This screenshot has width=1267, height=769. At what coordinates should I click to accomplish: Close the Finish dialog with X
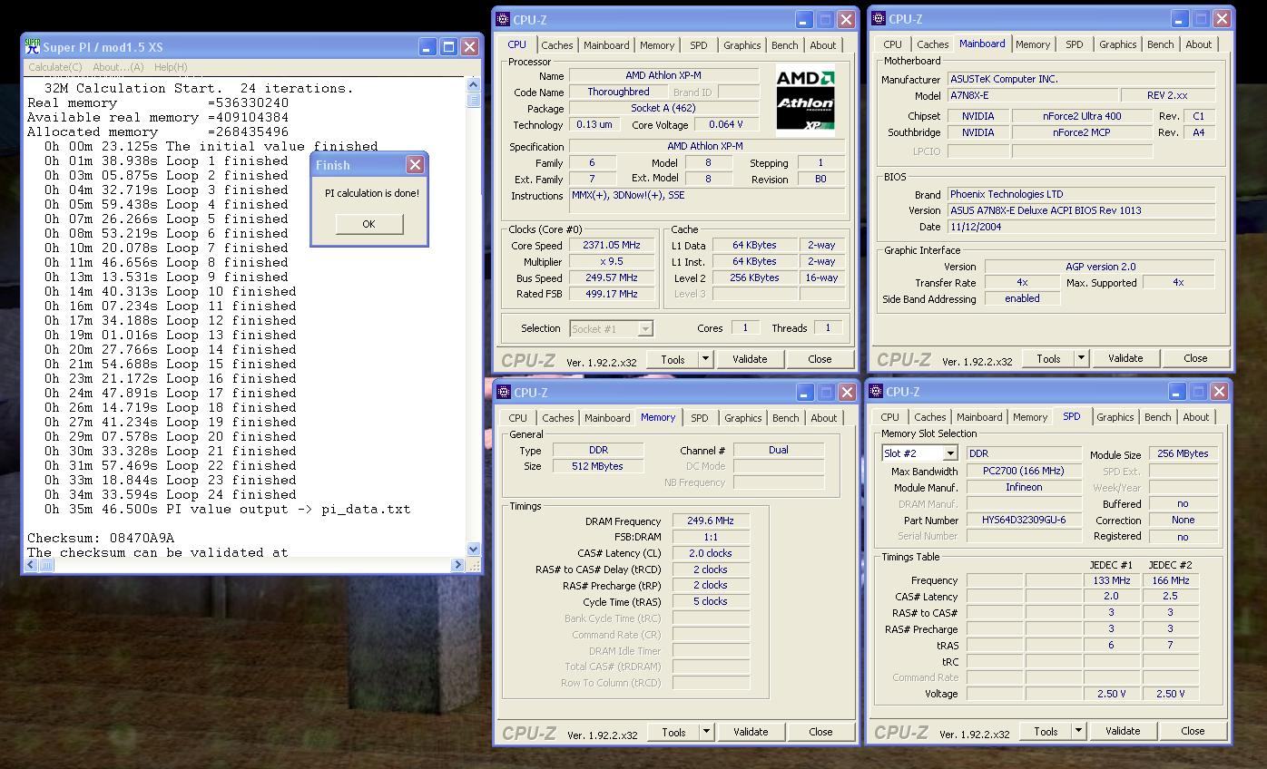(415, 164)
